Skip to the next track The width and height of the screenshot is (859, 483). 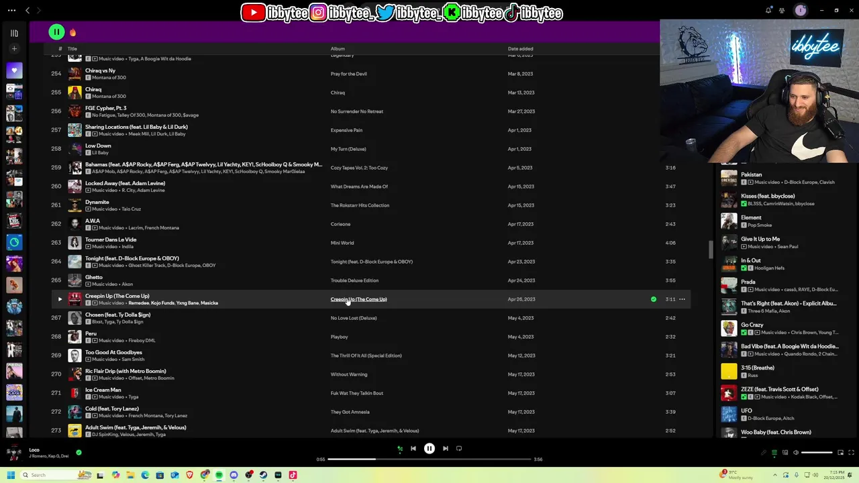coord(446,449)
